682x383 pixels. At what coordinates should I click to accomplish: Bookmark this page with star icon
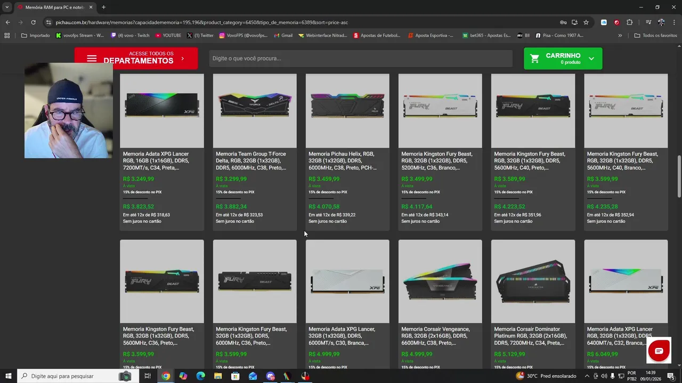(x=586, y=22)
